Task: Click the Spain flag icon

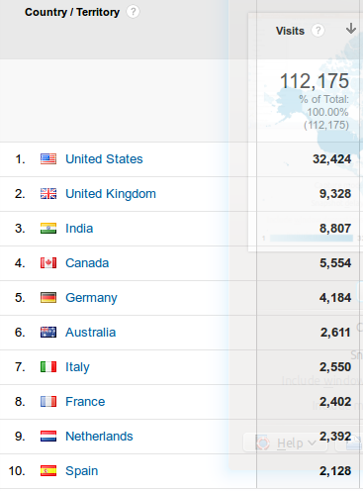Action: tap(48, 471)
